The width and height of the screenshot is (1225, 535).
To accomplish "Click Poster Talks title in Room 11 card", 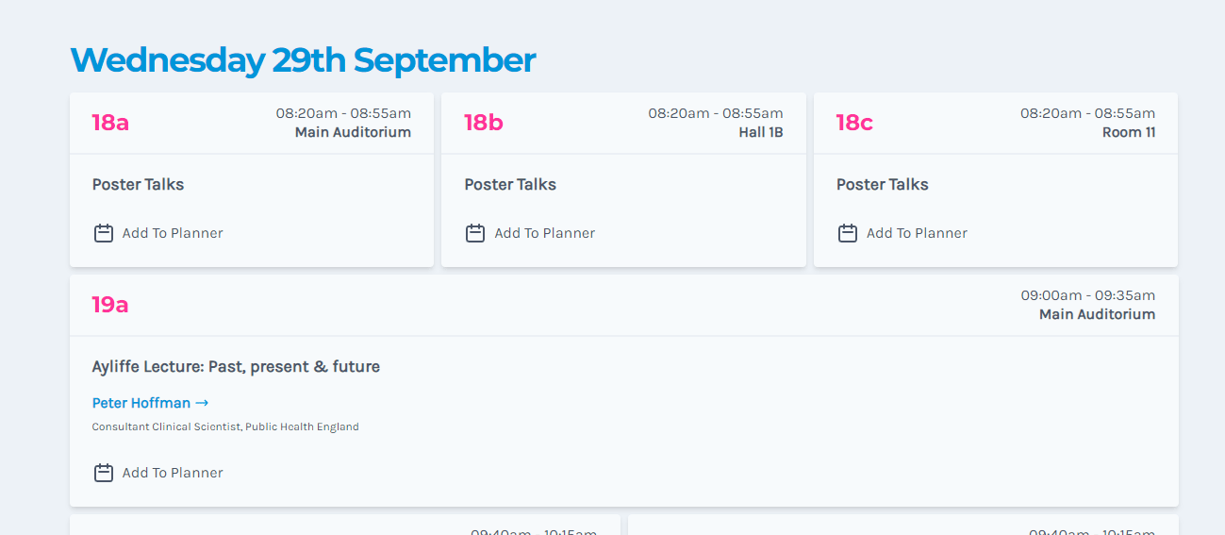I will [882, 184].
